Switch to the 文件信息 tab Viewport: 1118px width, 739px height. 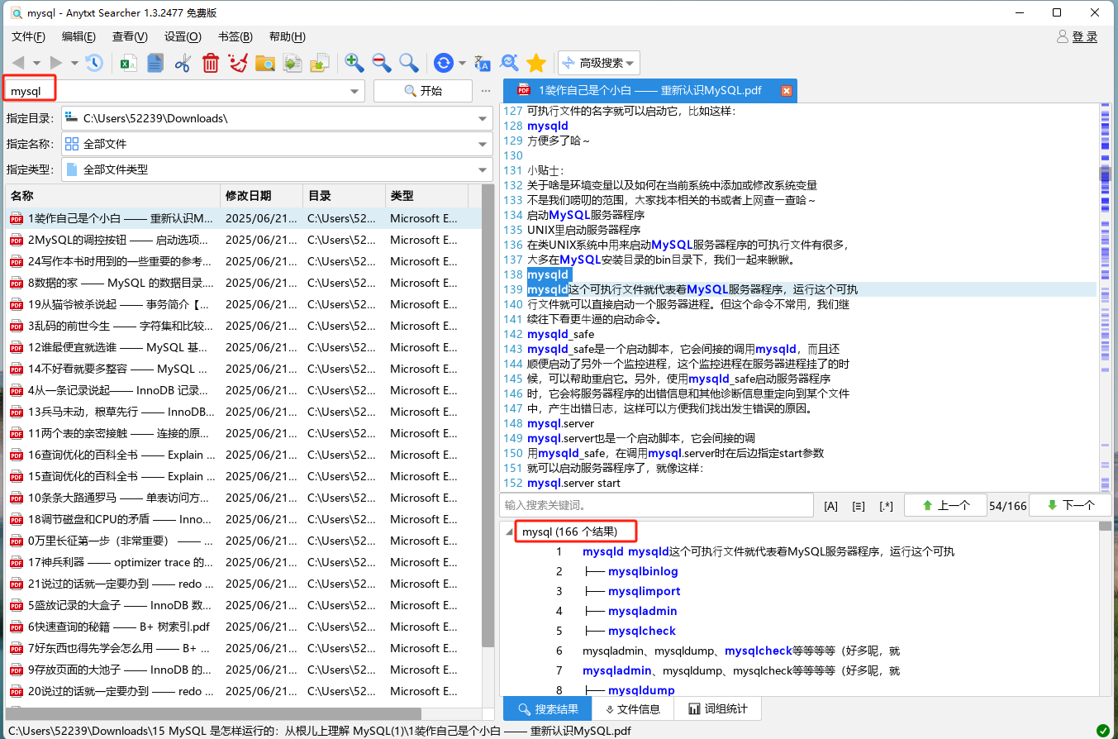(x=632, y=709)
